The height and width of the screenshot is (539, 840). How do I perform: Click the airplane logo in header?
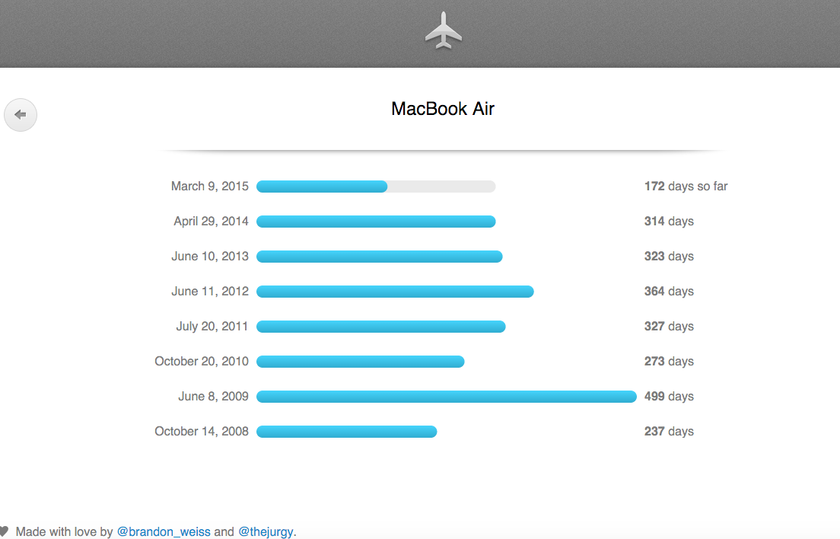[444, 31]
